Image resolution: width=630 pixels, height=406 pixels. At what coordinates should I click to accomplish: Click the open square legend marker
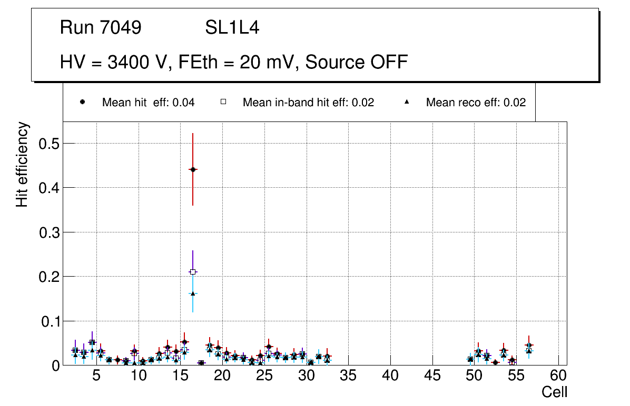click(223, 102)
